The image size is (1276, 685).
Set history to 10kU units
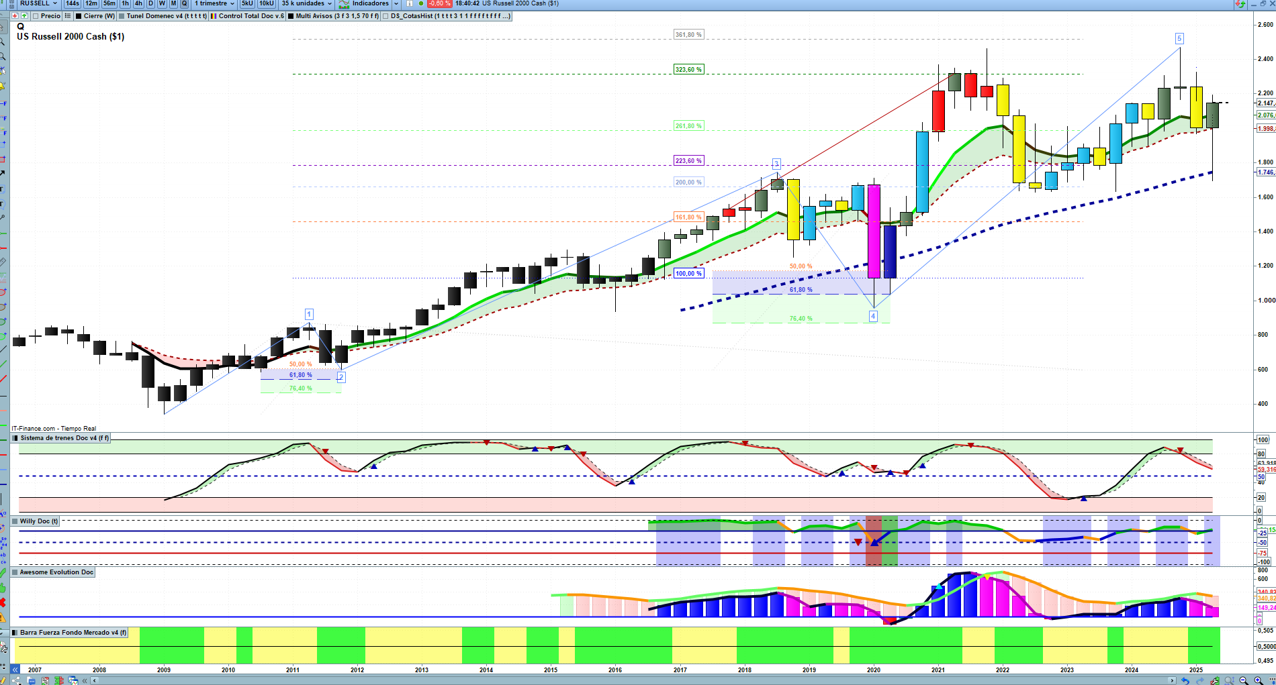267,3
